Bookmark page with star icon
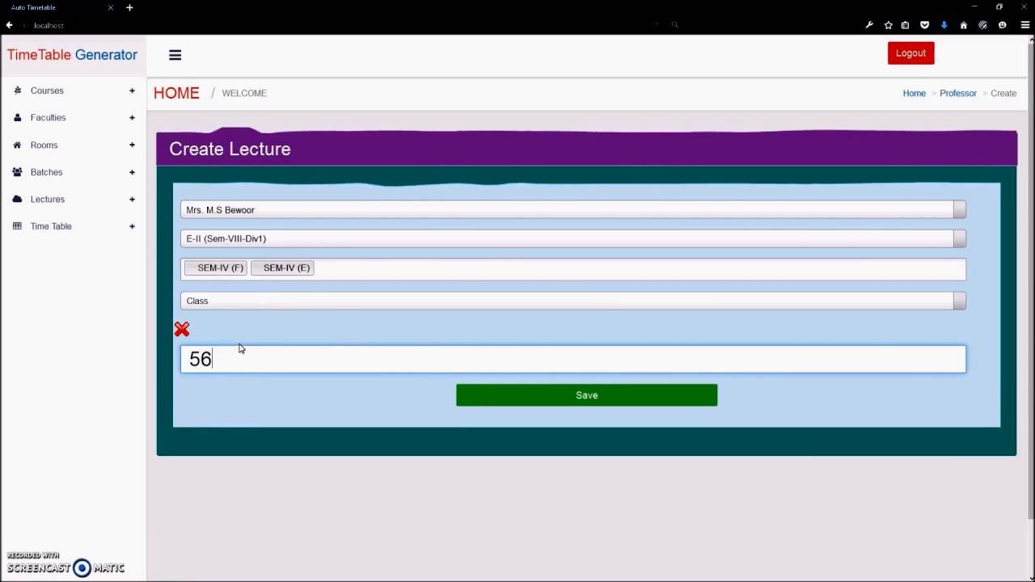The width and height of the screenshot is (1035, 582). [x=888, y=25]
